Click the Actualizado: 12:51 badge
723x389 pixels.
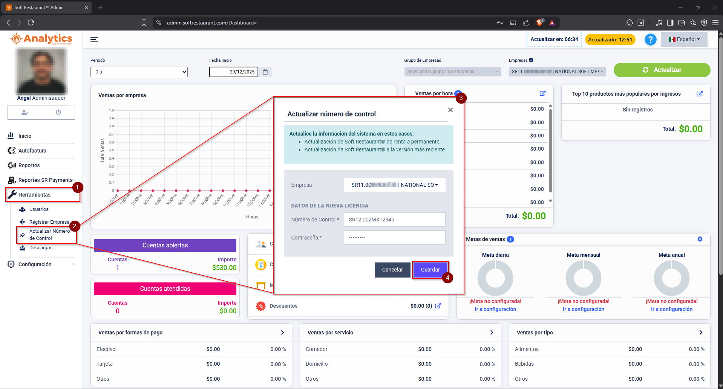(x=610, y=40)
